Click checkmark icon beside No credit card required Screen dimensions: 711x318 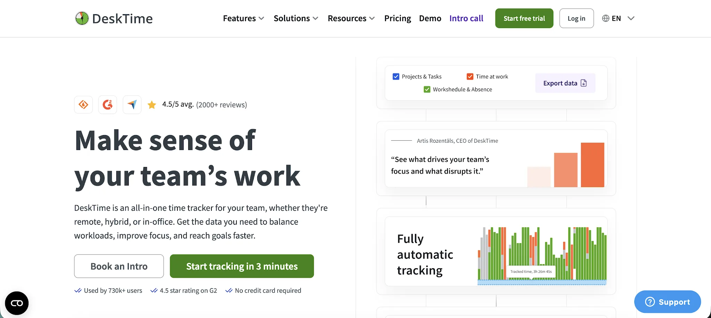pyautogui.click(x=229, y=291)
